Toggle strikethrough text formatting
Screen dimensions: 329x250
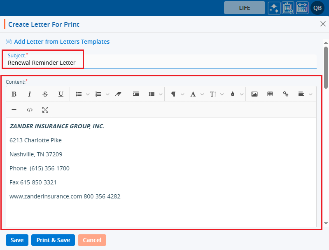[45, 94]
